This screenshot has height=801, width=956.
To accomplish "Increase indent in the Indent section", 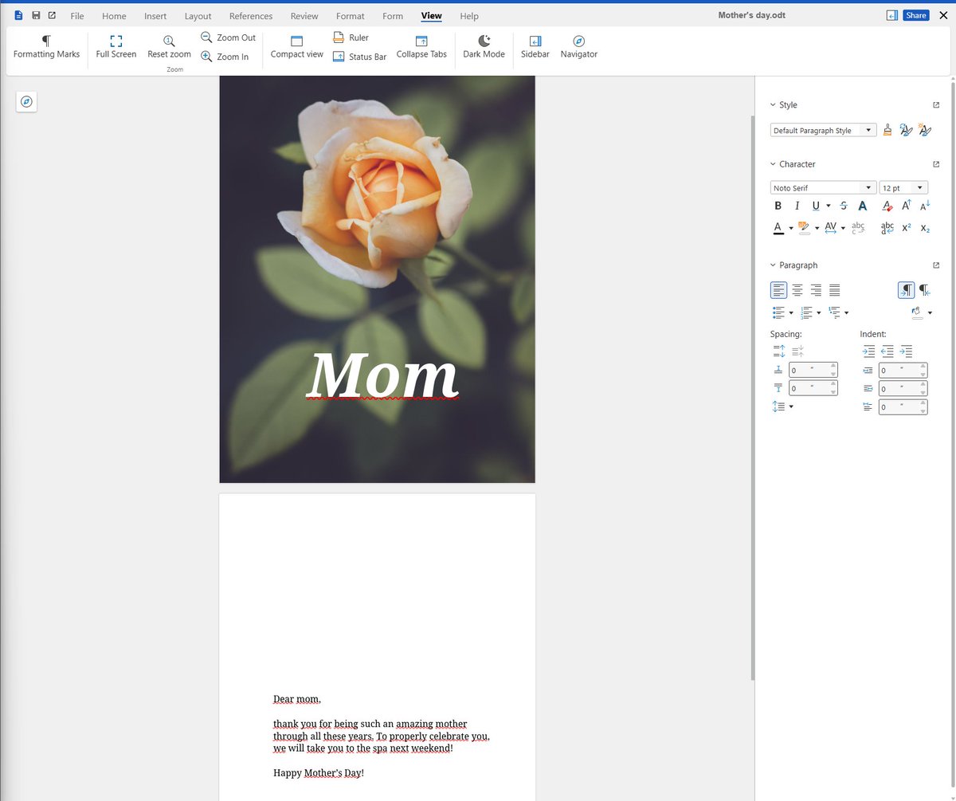I will pos(868,351).
